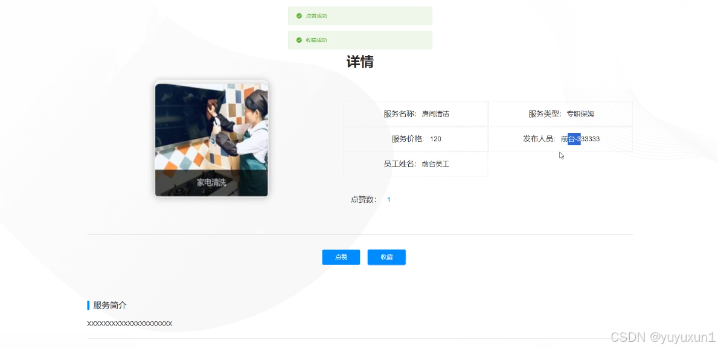Click the highlighted 前台-333333 publisher value
Image resolution: width=718 pixels, height=349 pixels.
click(x=580, y=139)
